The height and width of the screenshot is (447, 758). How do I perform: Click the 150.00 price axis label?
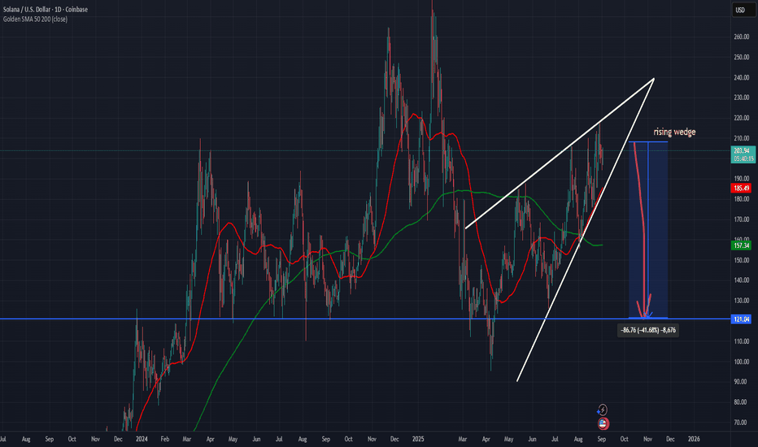pyautogui.click(x=742, y=260)
